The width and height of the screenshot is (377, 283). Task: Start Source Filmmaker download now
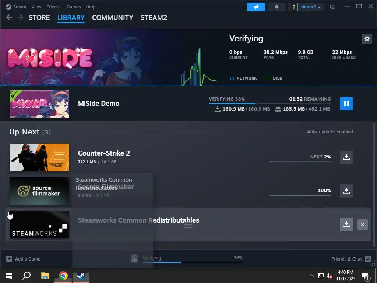click(x=346, y=191)
